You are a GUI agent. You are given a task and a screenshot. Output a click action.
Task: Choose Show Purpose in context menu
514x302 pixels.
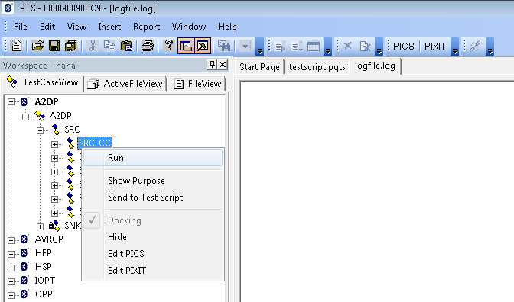pos(153,181)
